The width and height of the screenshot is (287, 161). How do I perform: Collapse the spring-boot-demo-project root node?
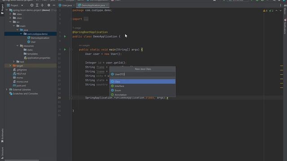[7, 10]
